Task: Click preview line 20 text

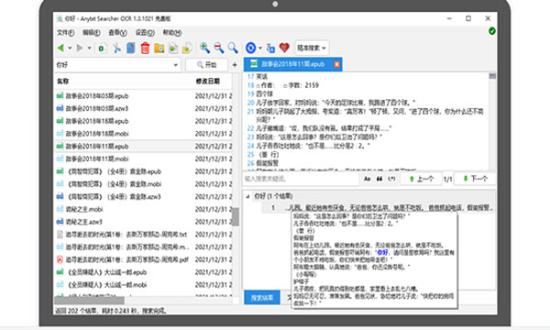Action: pos(335,103)
